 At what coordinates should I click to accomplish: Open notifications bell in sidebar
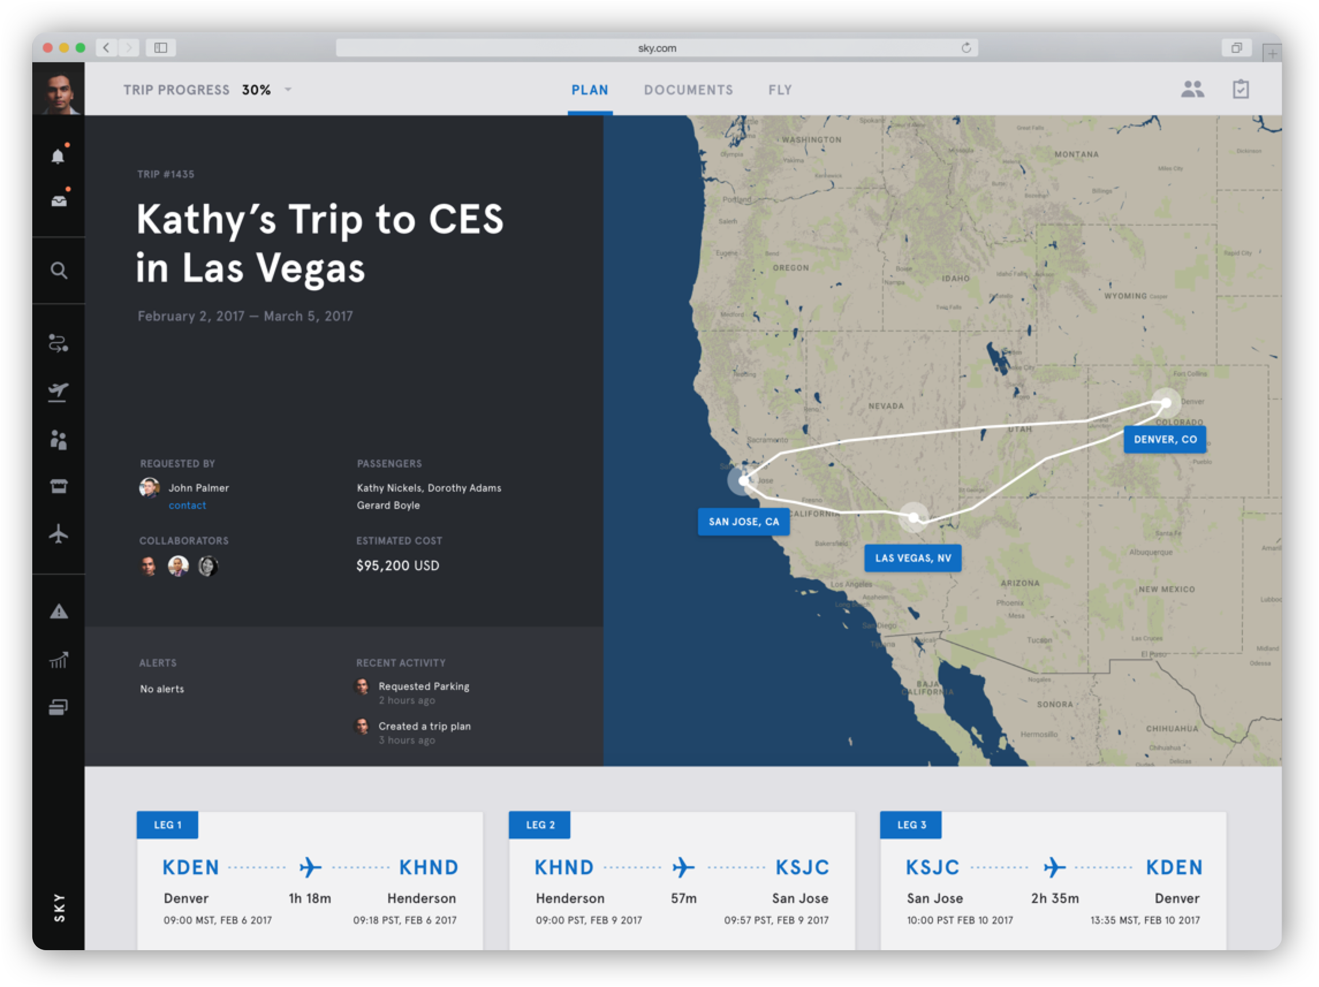58,156
